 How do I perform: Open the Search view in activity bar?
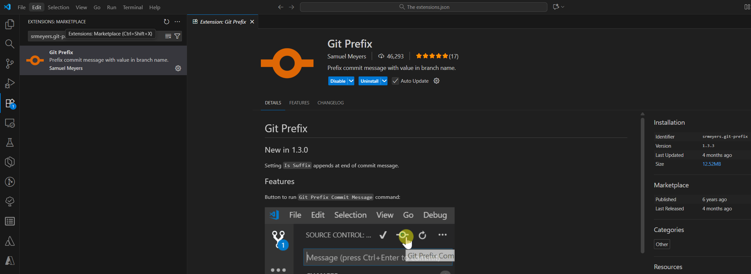10,44
